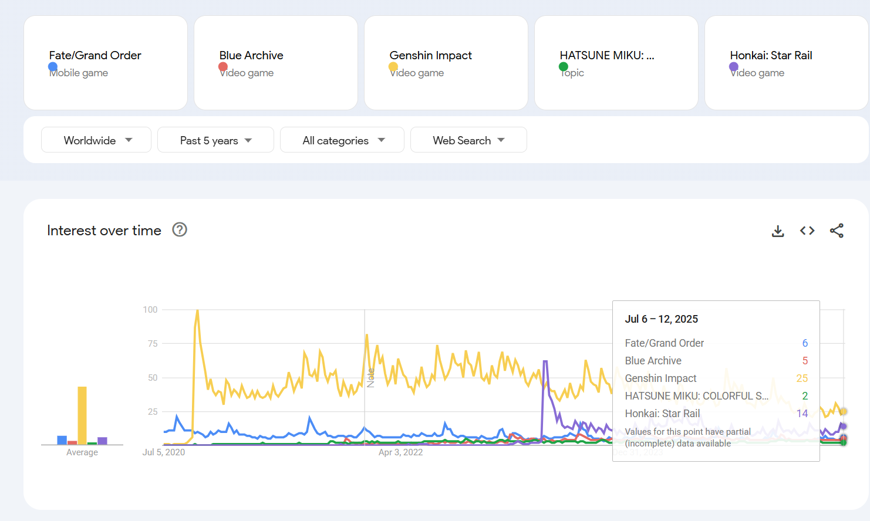Click the Interest over time heading

[104, 231]
